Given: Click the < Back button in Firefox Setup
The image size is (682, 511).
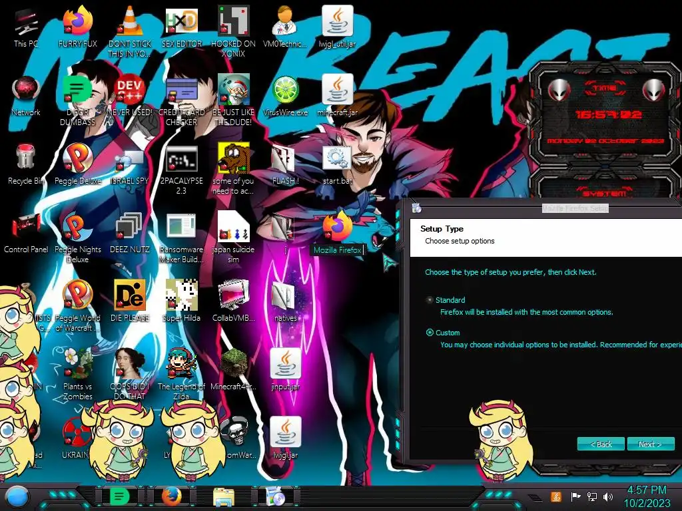Looking at the screenshot, I should tap(601, 444).
